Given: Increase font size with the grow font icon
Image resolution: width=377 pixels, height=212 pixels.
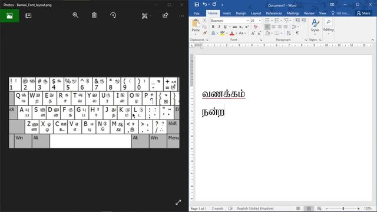Looking at the screenshot, I should point(253,33).
